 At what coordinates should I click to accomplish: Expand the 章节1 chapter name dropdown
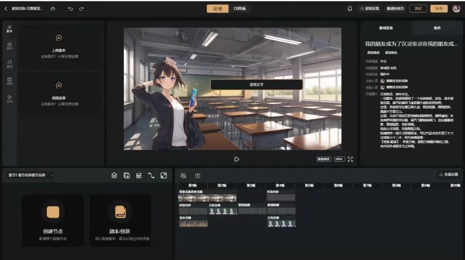pyautogui.click(x=31, y=175)
